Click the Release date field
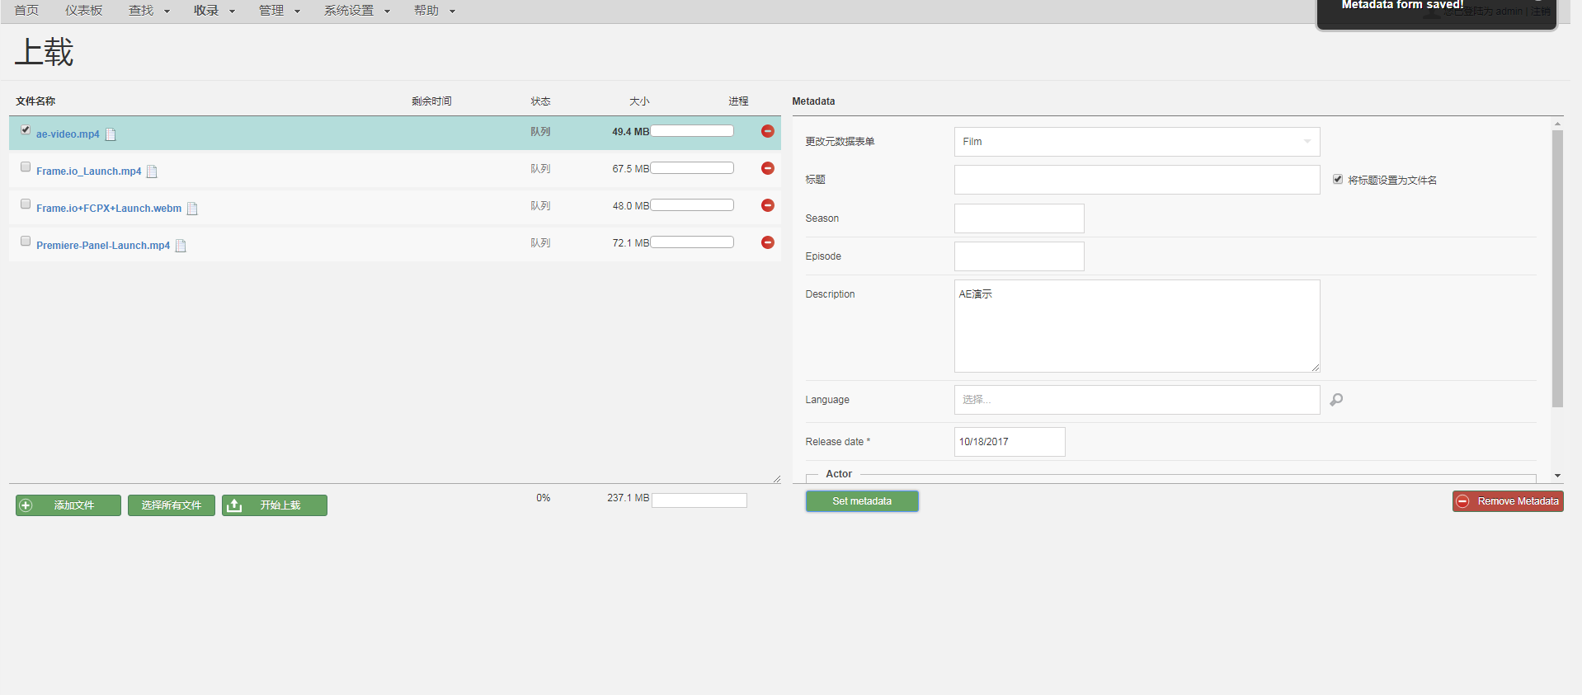The height and width of the screenshot is (695, 1582). tap(1010, 442)
